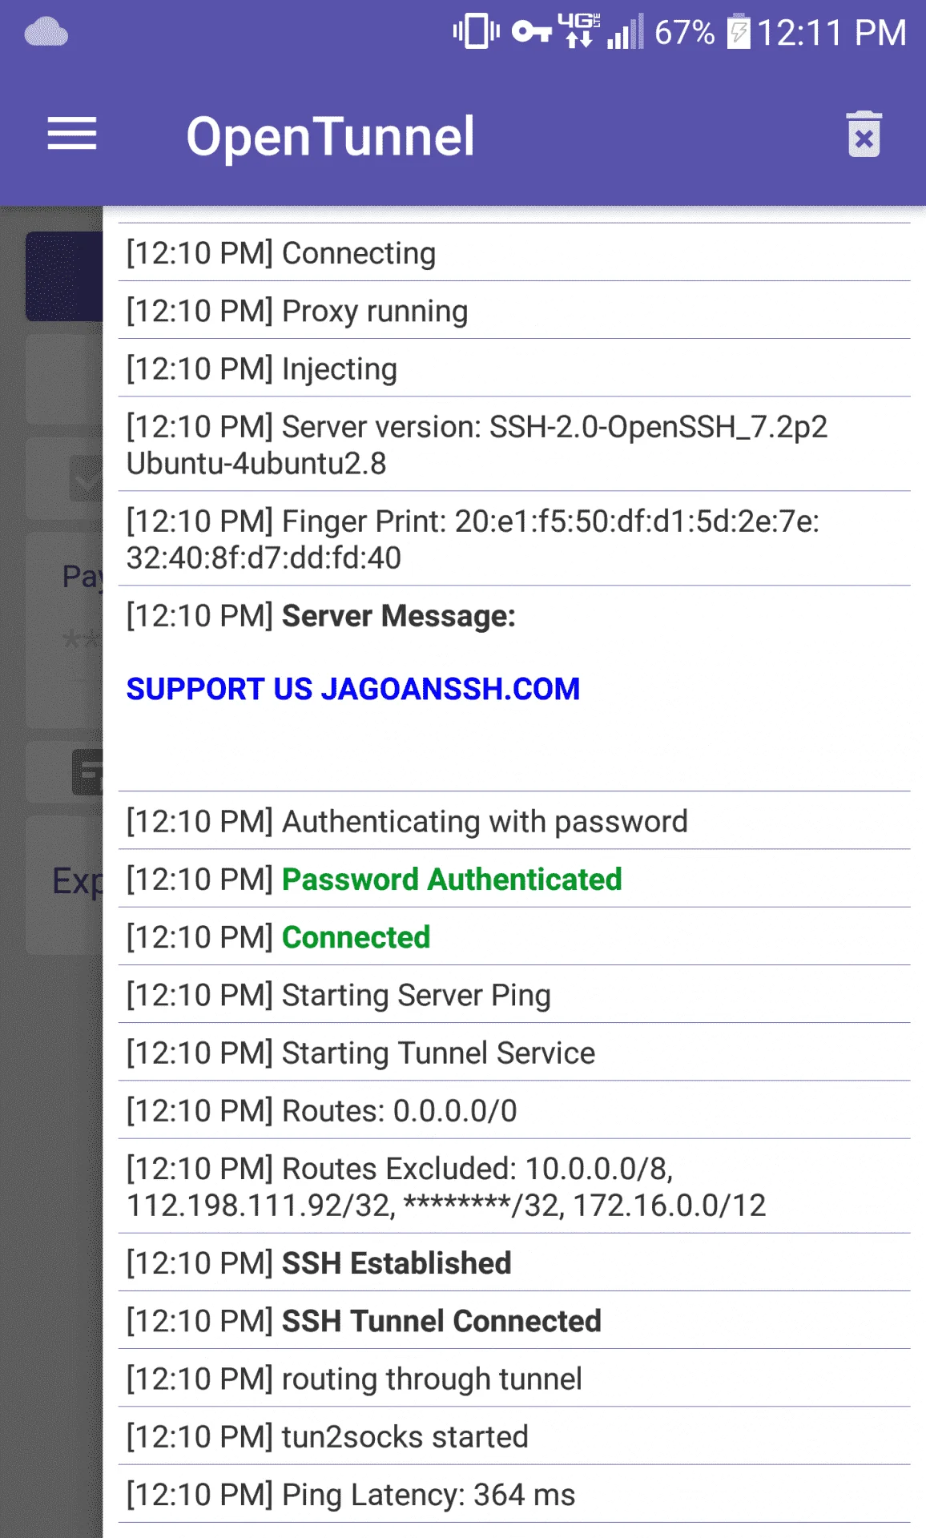Select the Routes Excluded log entry
Screen dimensions: 926x1538
514,1186
